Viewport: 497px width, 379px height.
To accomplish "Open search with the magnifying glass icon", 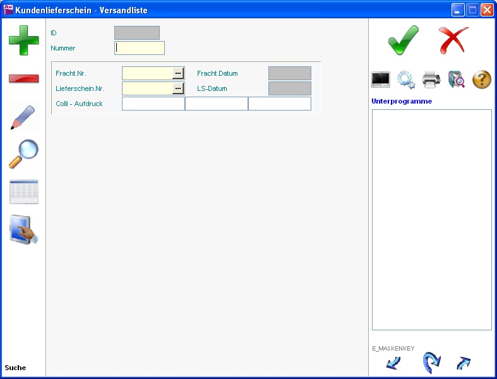I will click(23, 154).
